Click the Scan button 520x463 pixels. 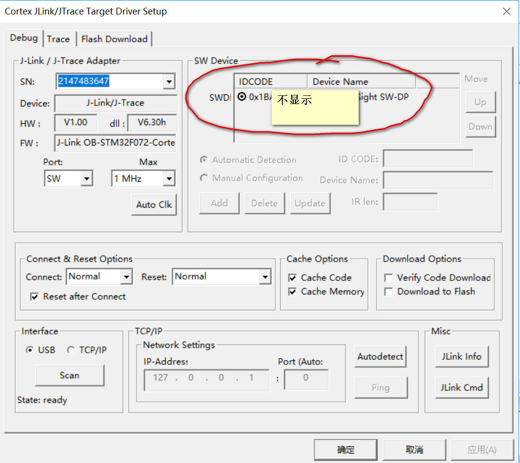(70, 375)
